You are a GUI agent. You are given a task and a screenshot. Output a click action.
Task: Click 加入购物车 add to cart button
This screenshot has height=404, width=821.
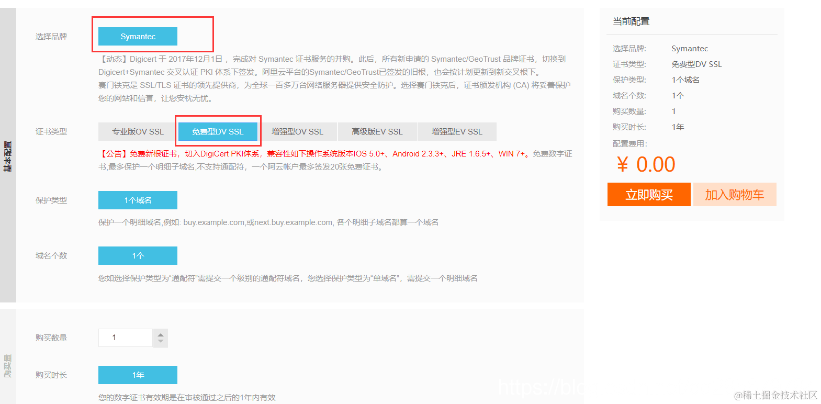point(735,195)
